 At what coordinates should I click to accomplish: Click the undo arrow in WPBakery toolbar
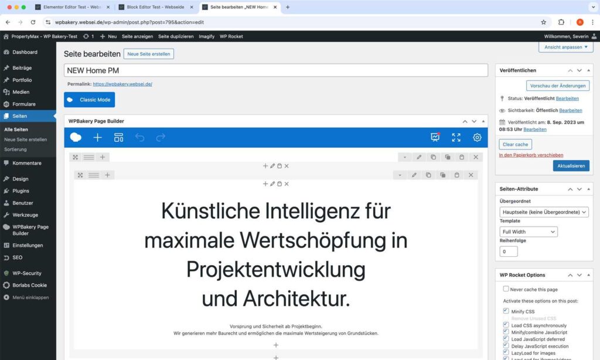[139, 137]
